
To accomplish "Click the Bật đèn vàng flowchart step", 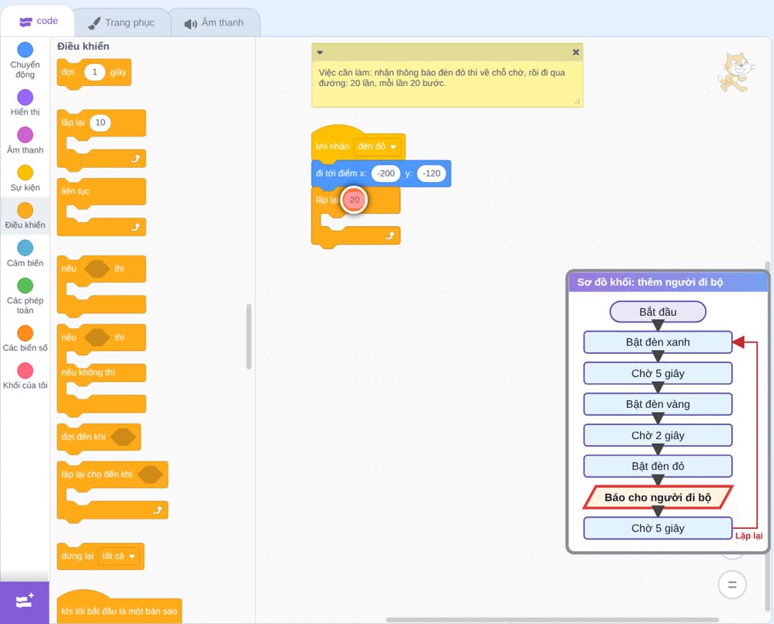I will pyautogui.click(x=657, y=404).
